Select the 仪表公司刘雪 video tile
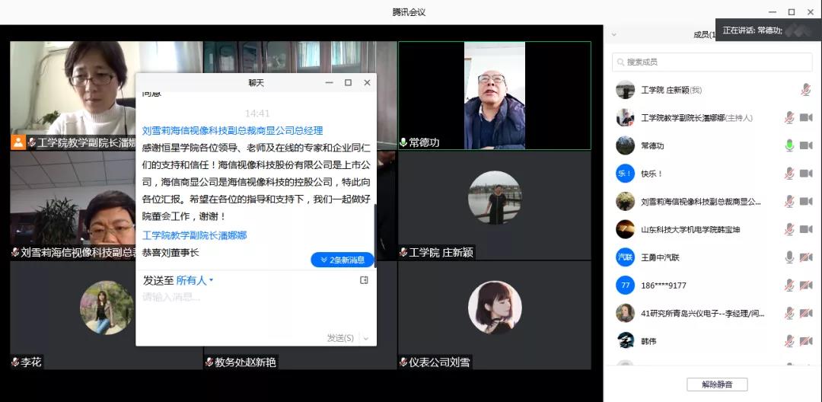 (494, 315)
